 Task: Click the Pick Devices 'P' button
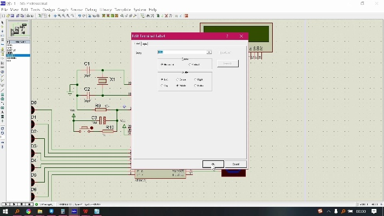(x=6, y=42)
